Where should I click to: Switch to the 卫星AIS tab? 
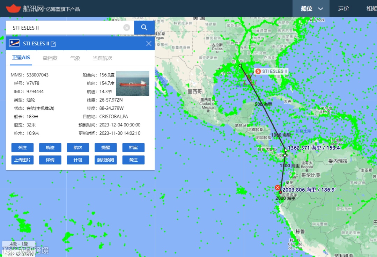click(21, 58)
